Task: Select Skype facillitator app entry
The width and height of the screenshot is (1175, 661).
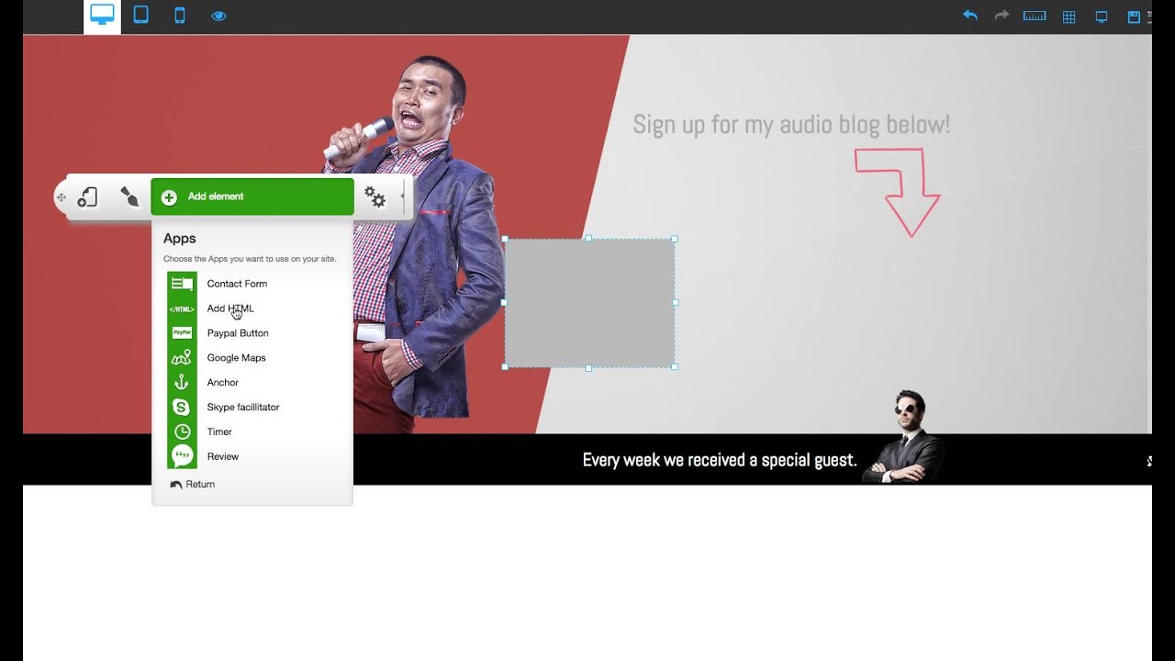Action: (243, 407)
